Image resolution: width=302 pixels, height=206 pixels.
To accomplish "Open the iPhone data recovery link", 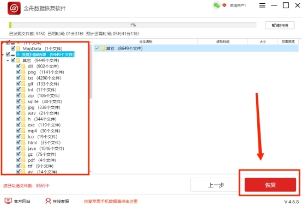I will [111, 202].
